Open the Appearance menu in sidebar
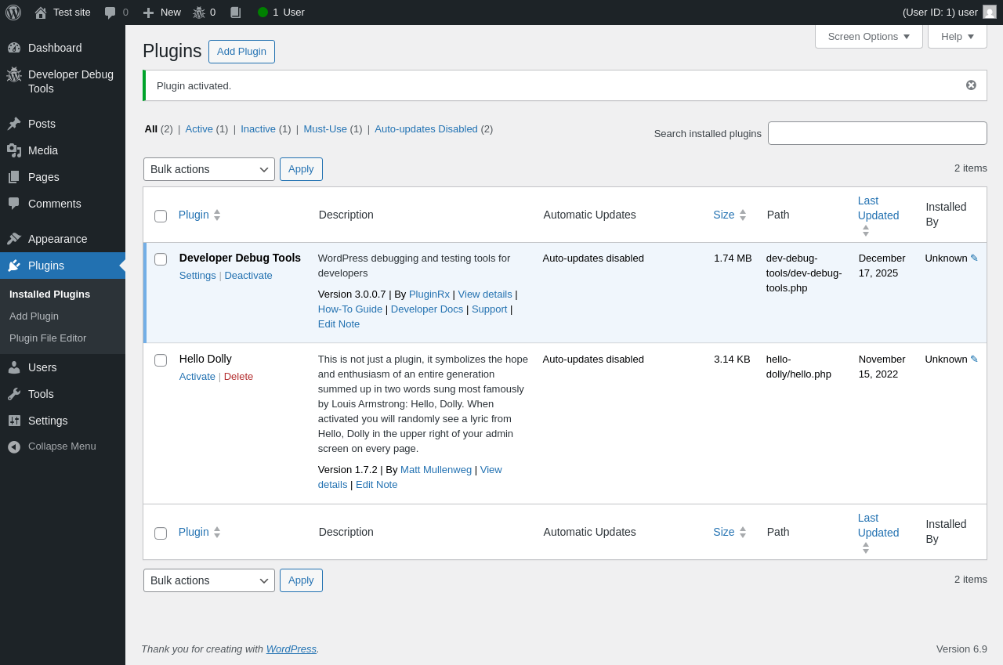This screenshot has height=665, width=1003. (x=57, y=239)
